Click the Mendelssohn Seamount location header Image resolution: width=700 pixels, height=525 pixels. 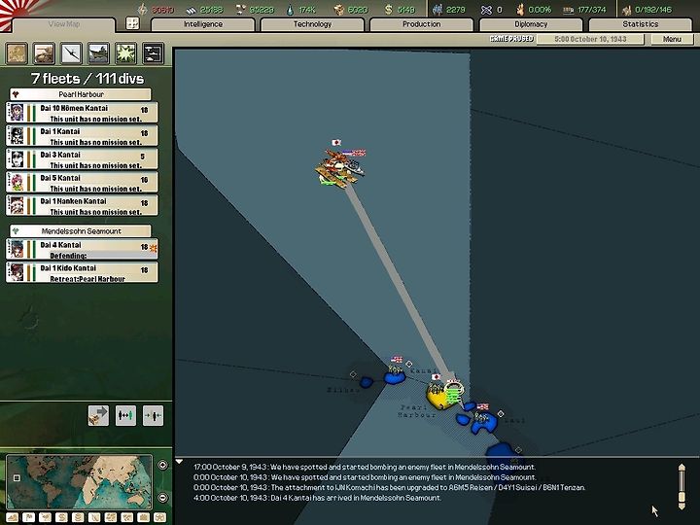pos(81,230)
